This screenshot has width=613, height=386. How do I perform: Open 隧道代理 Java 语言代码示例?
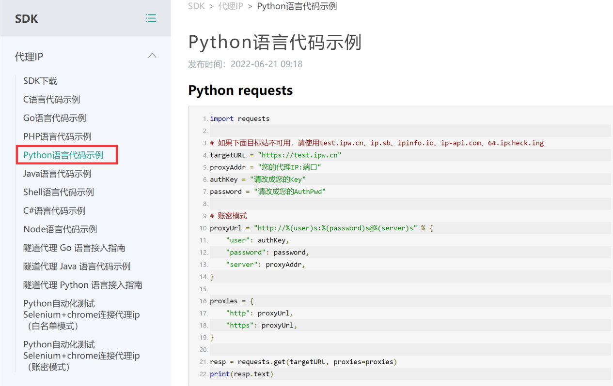click(x=77, y=266)
